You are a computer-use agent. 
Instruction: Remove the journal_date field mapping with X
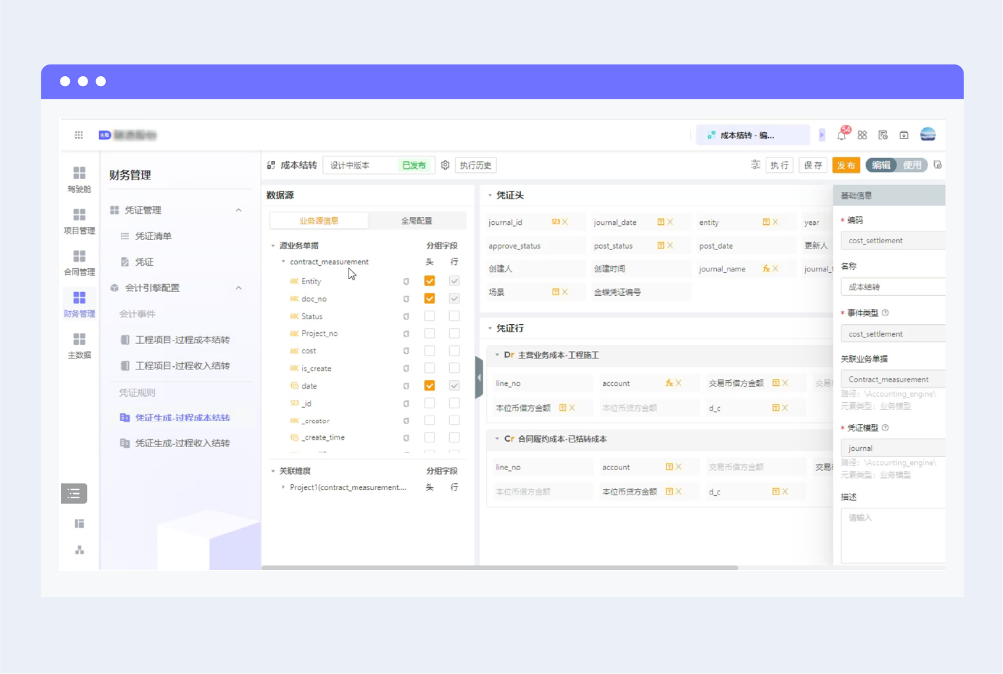670,222
